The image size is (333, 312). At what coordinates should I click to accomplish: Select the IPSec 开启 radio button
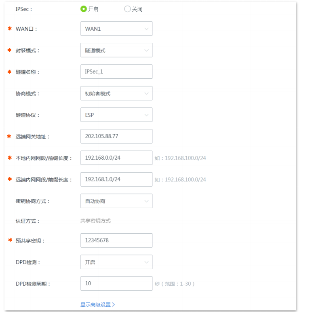(x=84, y=9)
